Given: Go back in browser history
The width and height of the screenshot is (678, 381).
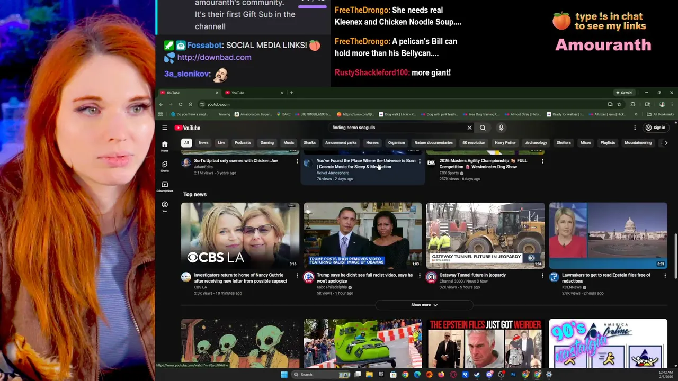Looking at the screenshot, I should click(161, 104).
